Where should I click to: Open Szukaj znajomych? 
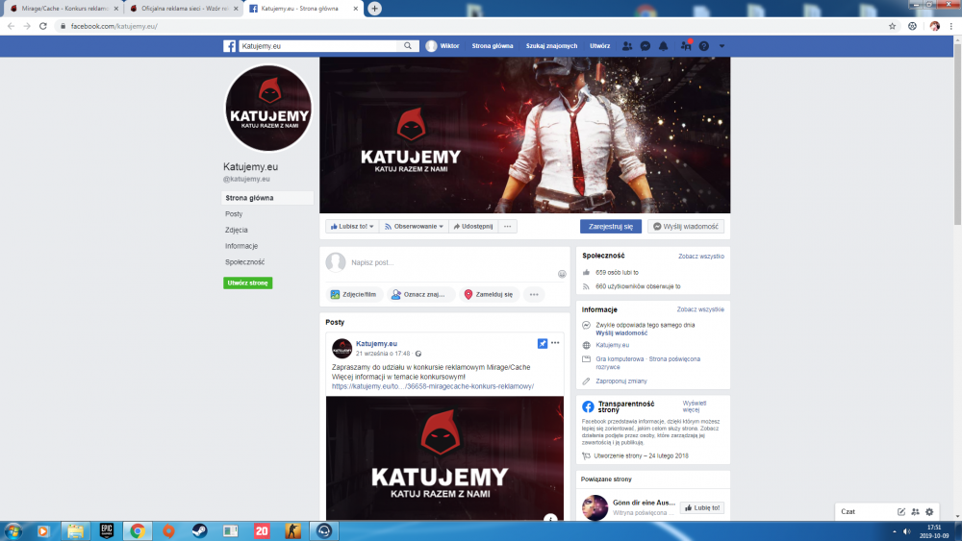551,46
